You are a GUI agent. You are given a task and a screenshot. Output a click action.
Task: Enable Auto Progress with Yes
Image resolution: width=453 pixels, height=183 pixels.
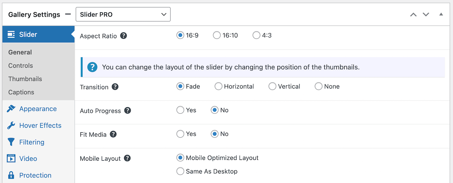(x=180, y=110)
